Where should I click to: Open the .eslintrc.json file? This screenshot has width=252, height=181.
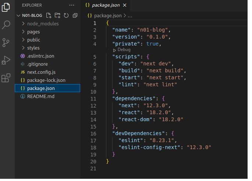(x=47, y=56)
